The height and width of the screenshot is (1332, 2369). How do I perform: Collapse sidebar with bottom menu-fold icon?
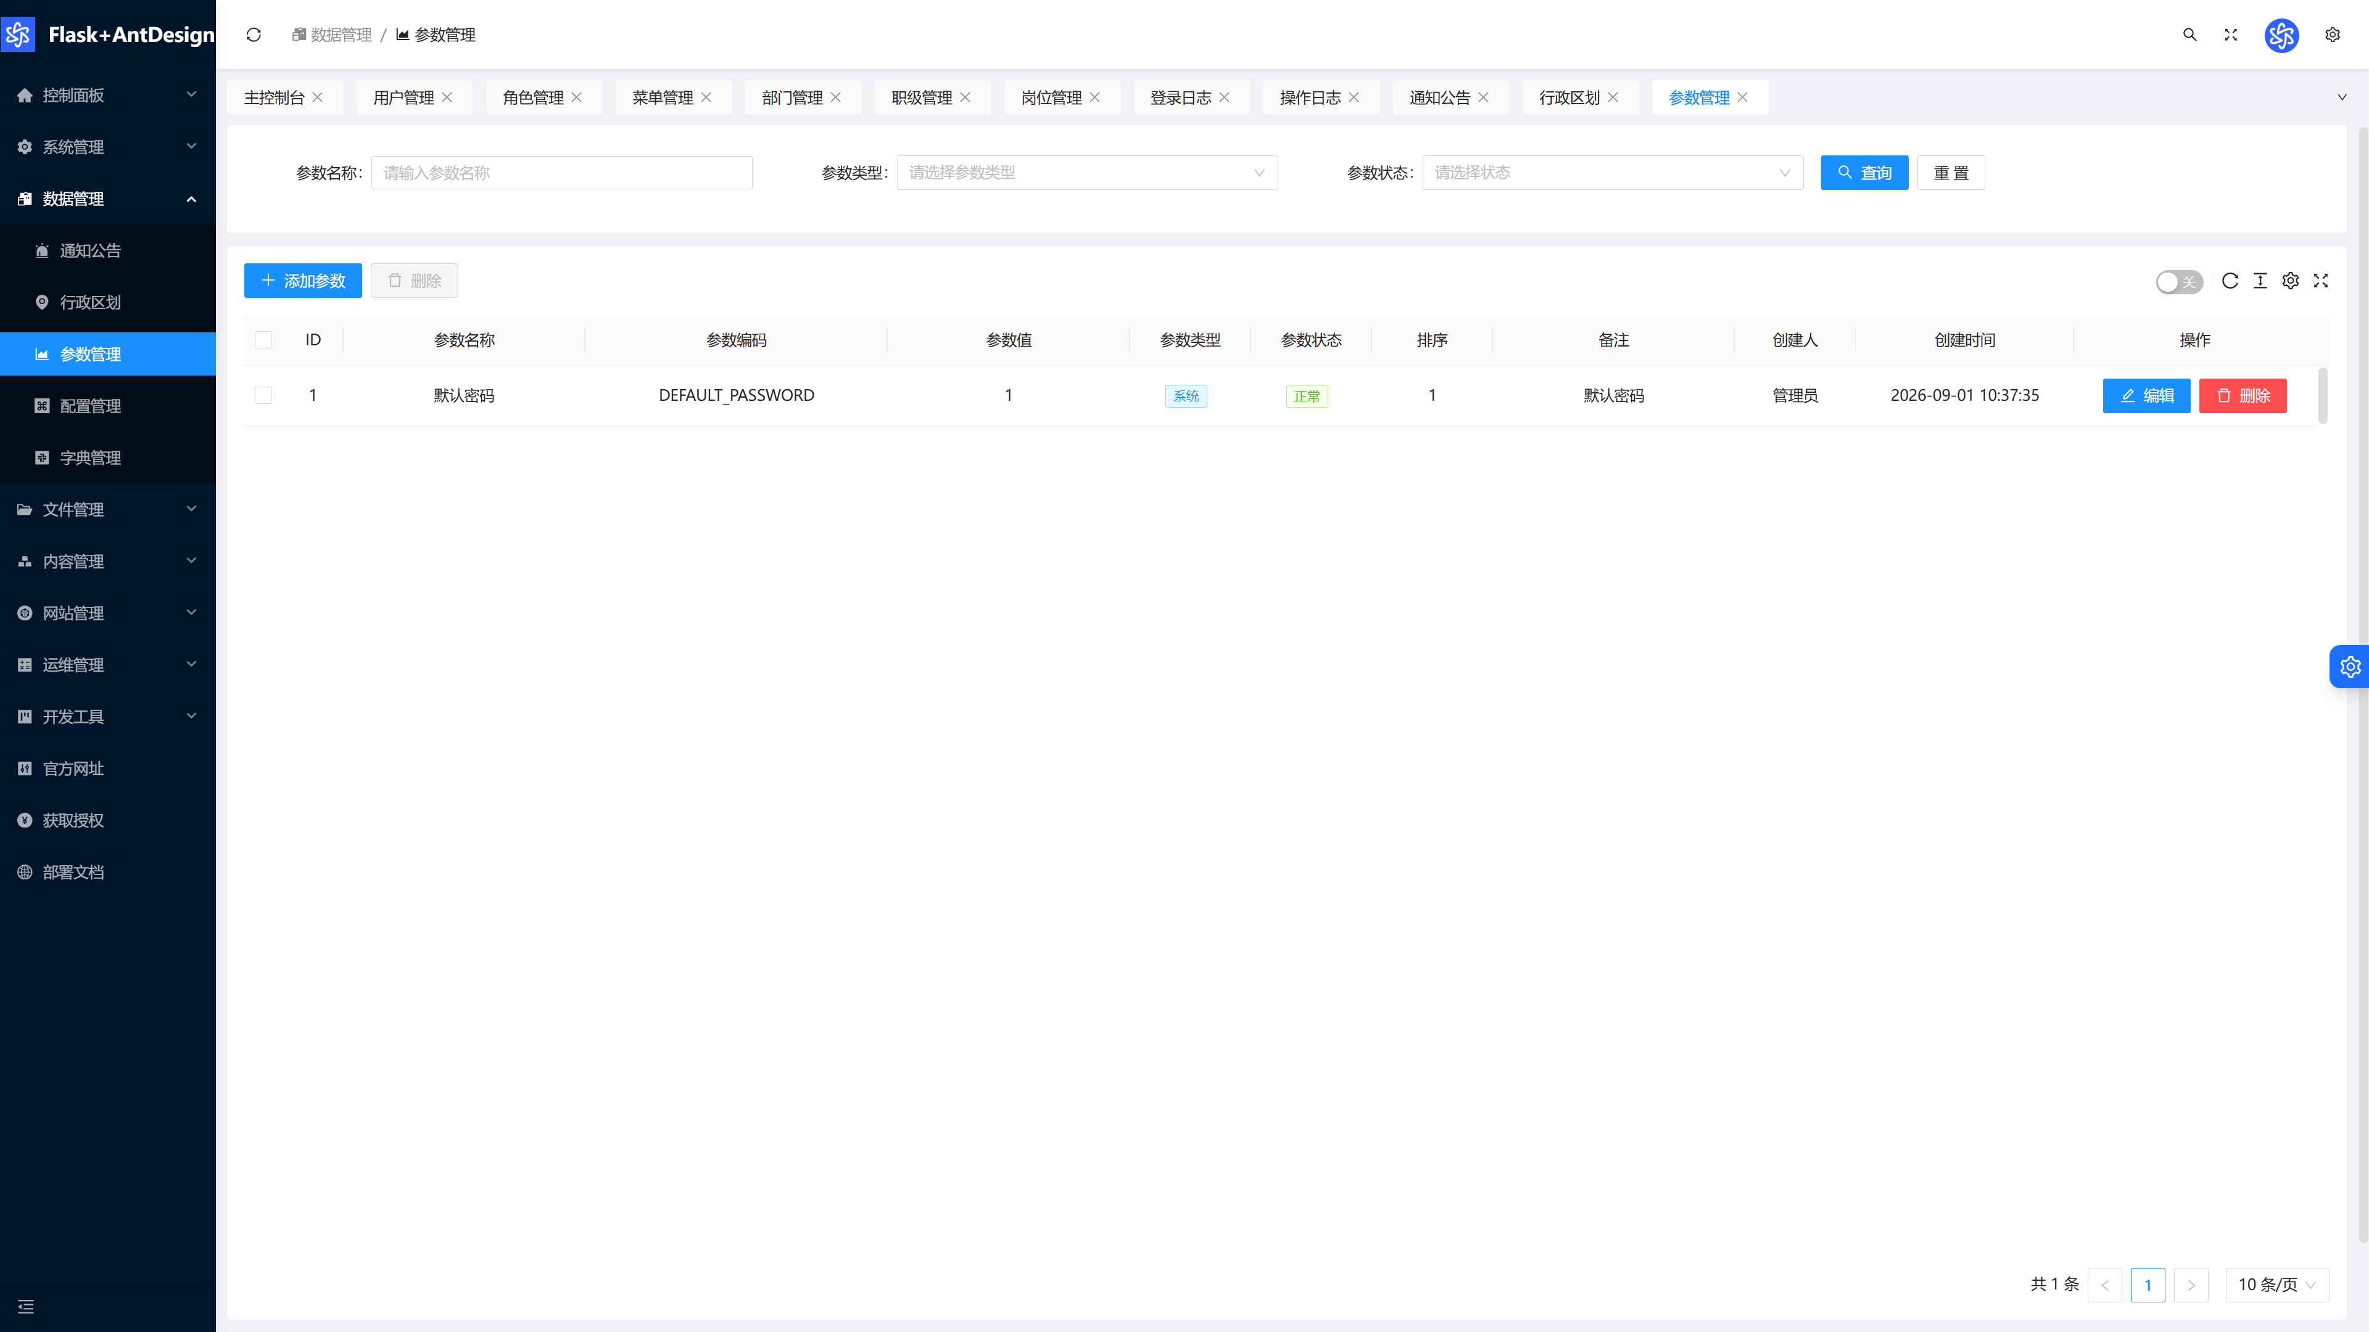tap(26, 1306)
